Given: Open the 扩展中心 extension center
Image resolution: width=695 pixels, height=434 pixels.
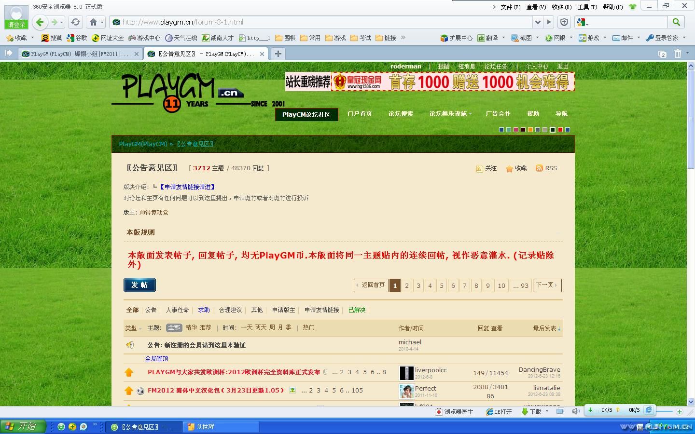Looking at the screenshot, I should point(456,38).
